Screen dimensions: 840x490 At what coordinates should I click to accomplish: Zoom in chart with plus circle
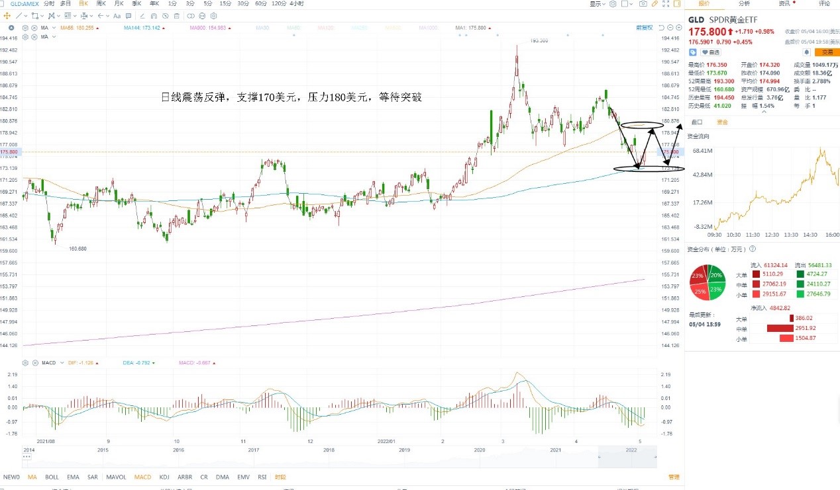point(679,28)
